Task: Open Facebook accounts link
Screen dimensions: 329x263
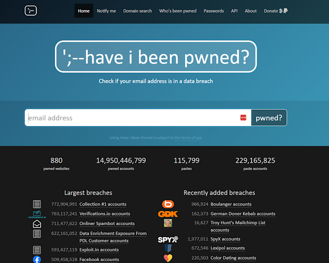Action: (99, 260)
